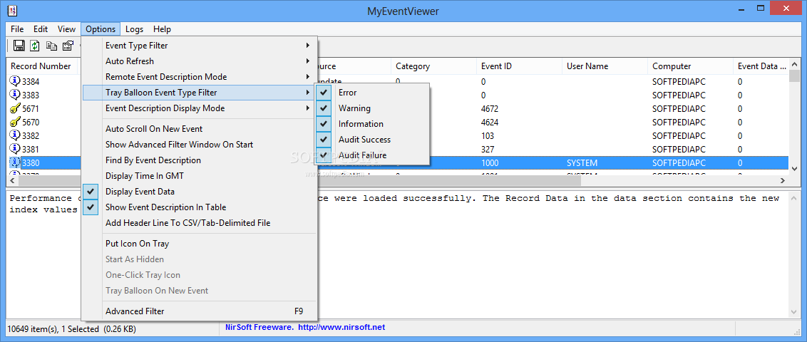
Task: Click horizontal scrollbar right arrow
Action: click(x=783, y=180)
